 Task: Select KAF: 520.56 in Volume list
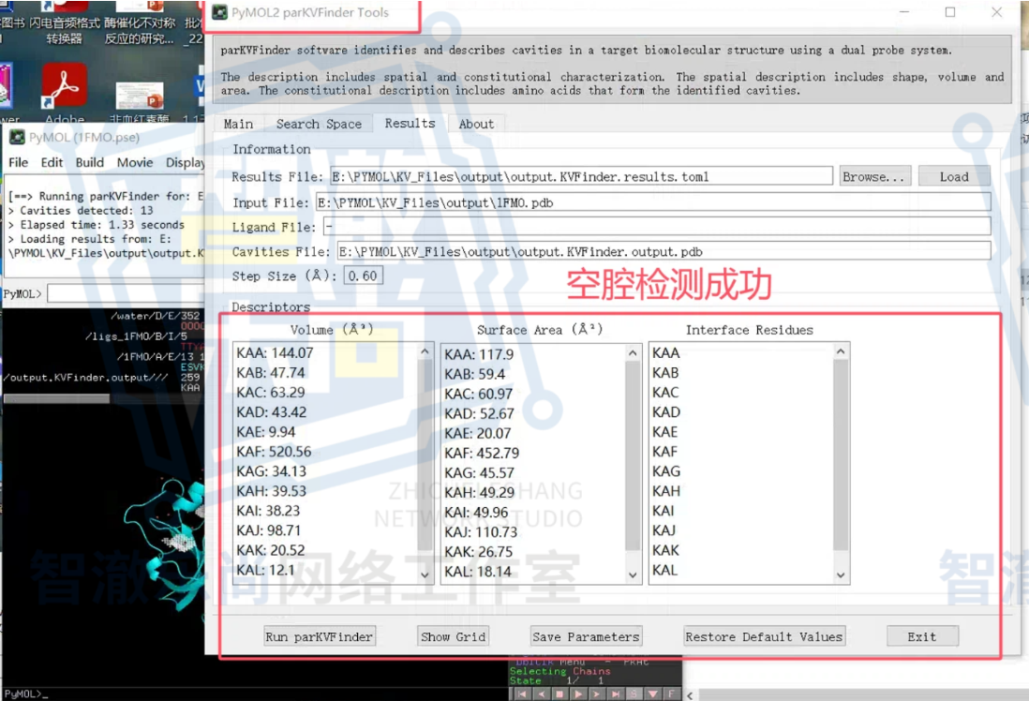click(x=274, y=451)
